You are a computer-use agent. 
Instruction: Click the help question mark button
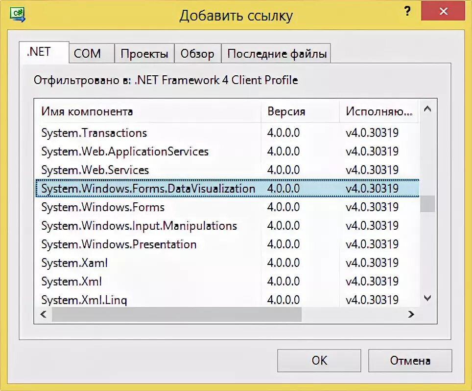point(407,11)
